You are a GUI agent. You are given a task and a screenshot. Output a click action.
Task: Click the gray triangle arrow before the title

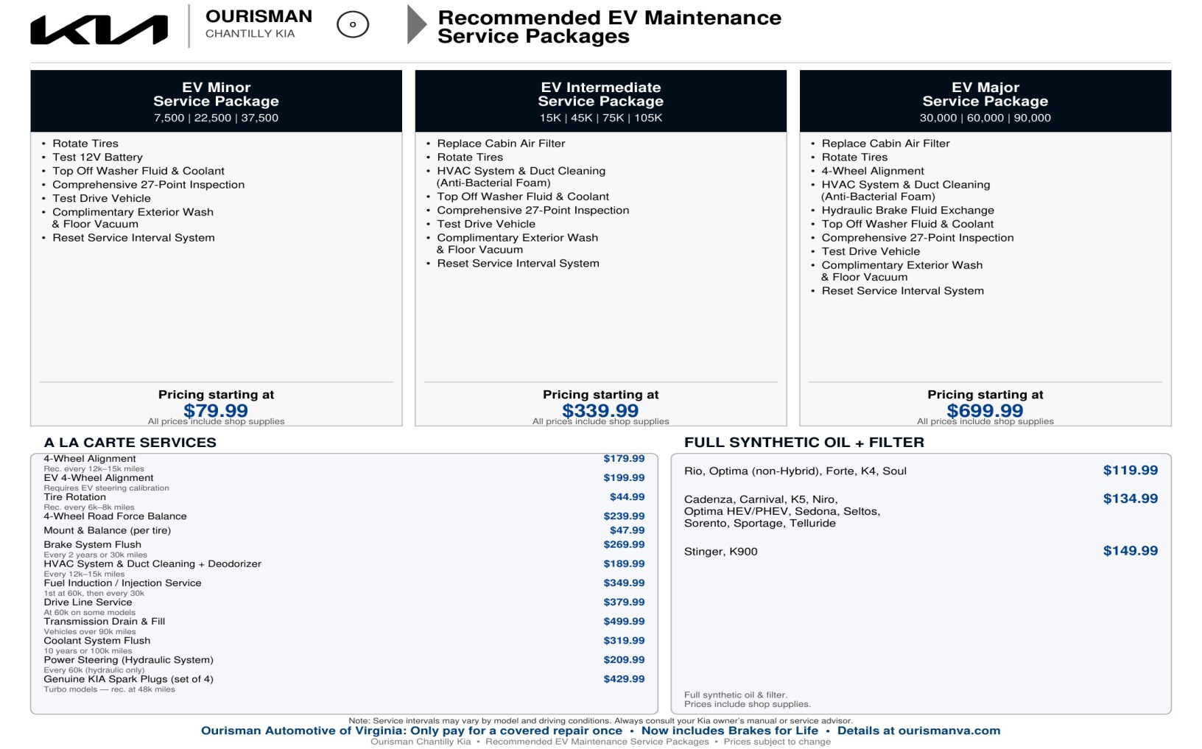pos(417,25)
